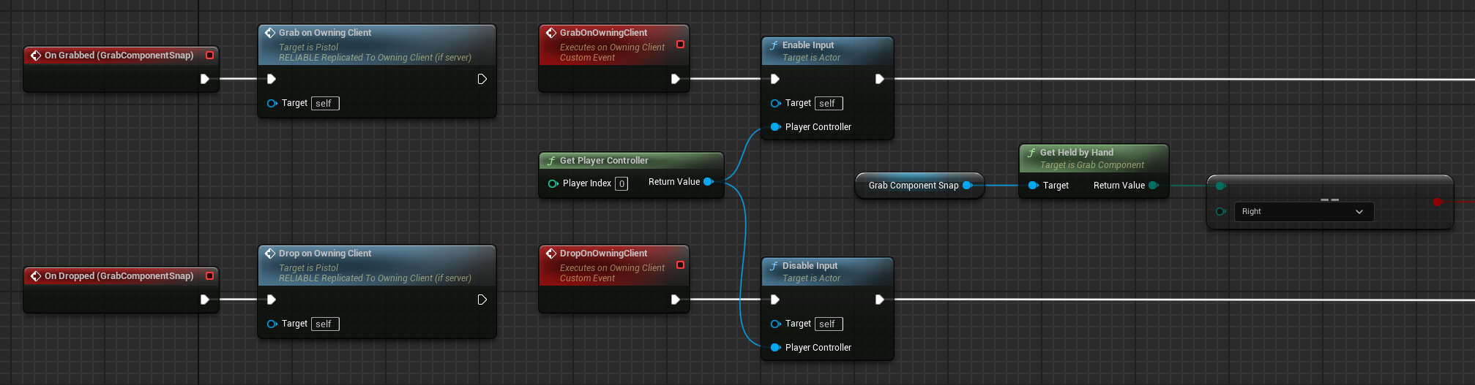Select the Get Held by Hand node header
This screenshot has height=385, width=1475.
point(1094,159)
